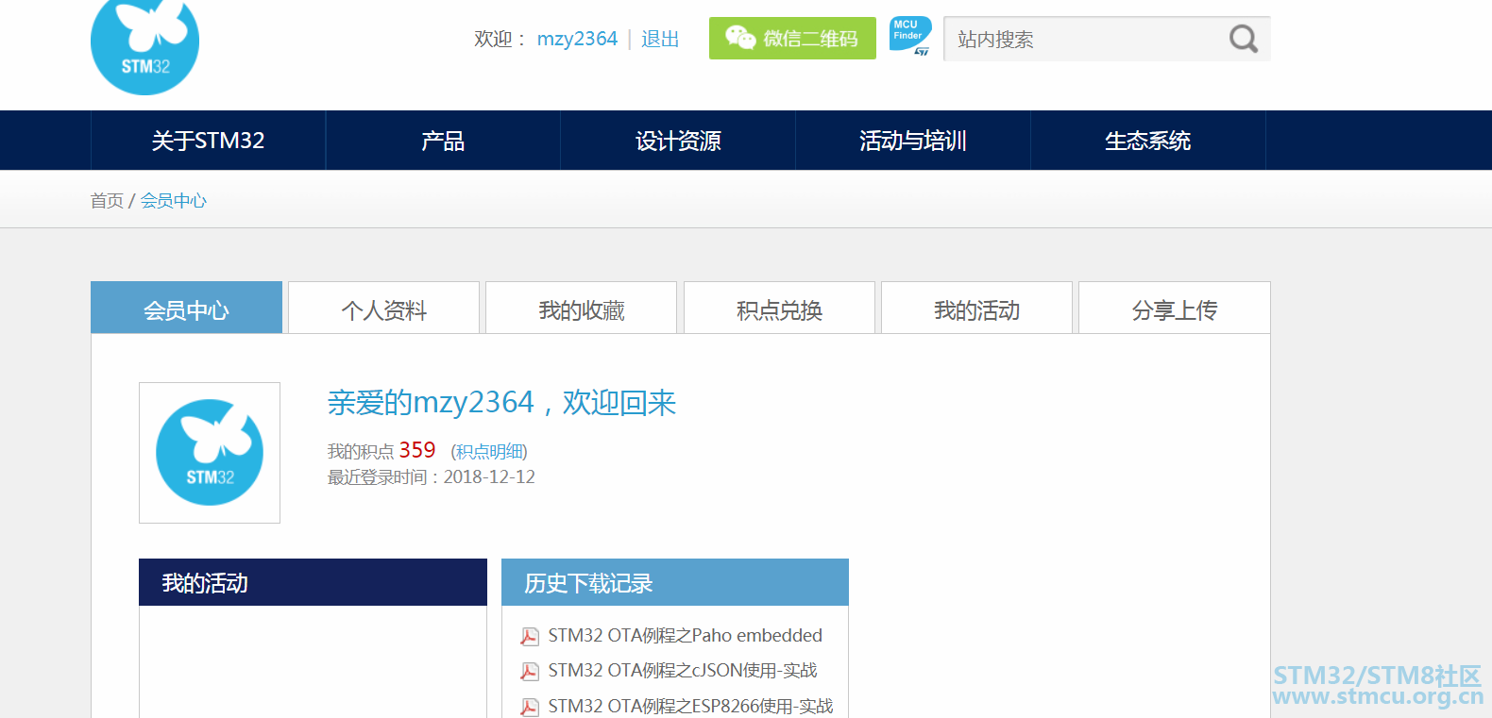Click the username mzy2364 link

pos(577,39)
